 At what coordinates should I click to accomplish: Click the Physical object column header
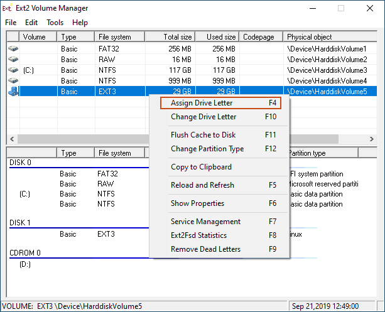(x=330, y=37)
